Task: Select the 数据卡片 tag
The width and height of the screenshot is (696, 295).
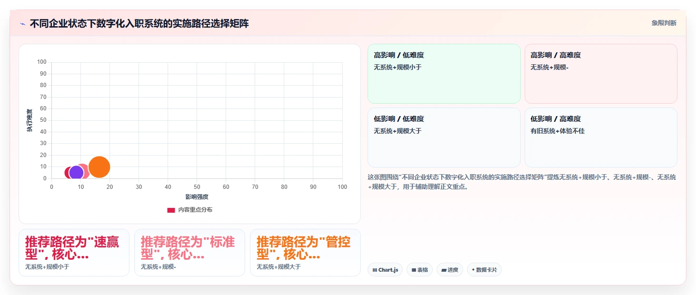Action: click(x=484, y=270)
